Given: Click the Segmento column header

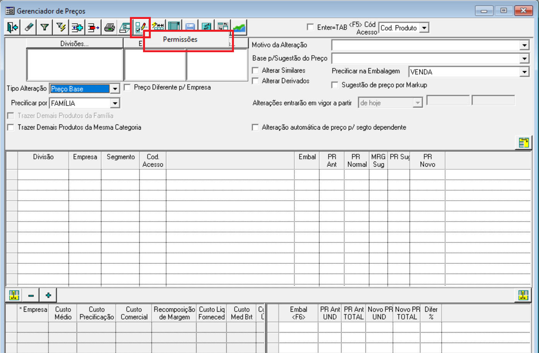Looking at the screenshot, I should [121, 160].
